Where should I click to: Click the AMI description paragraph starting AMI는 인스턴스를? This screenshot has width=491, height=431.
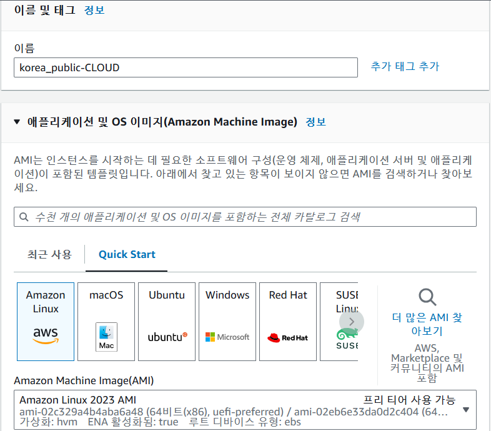(243, 174)
